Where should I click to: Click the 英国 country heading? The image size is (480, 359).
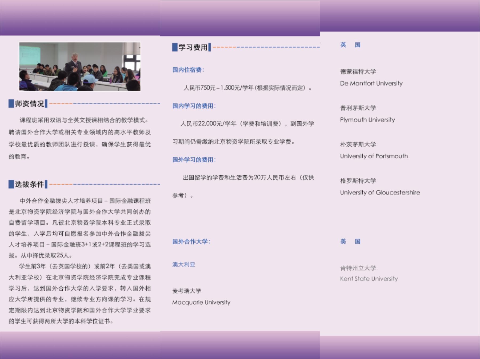click(350, 45)
